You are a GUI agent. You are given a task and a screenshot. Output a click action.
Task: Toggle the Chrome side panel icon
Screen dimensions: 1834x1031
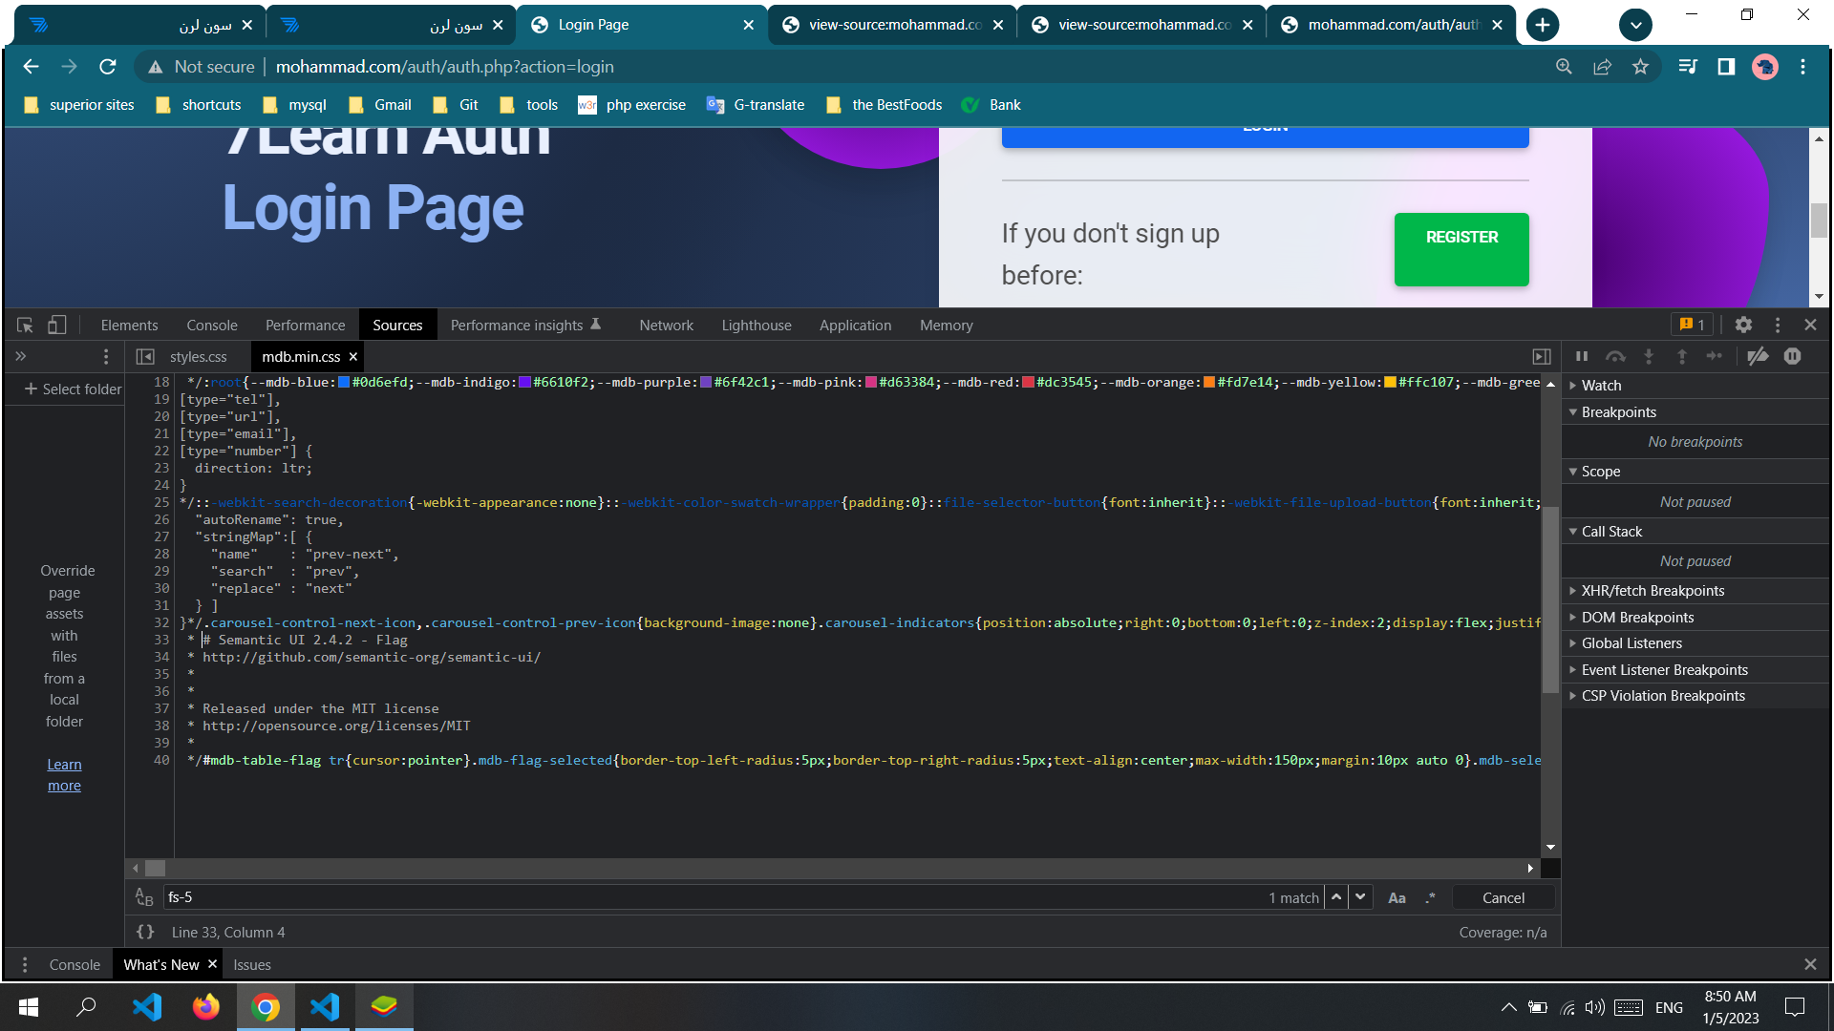1726,67
